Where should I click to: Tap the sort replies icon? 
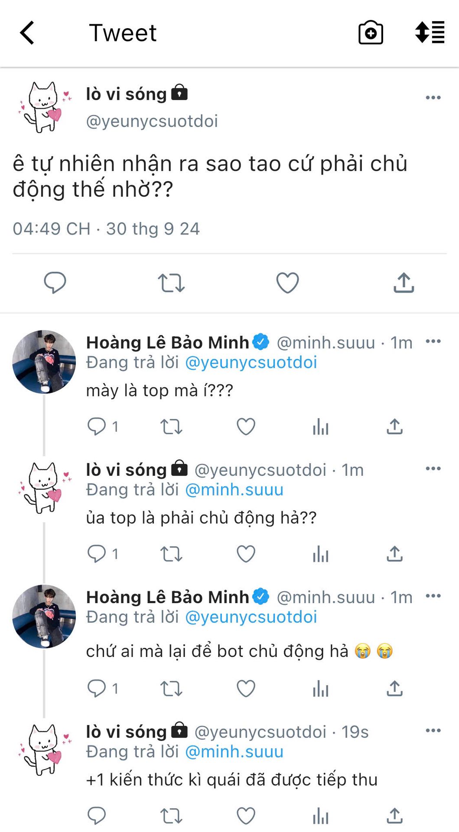click(430, 32)
